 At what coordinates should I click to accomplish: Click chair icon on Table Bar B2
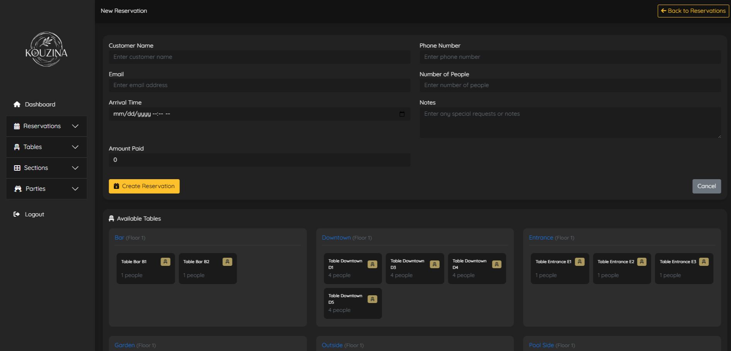pyautogui.click(x=227, y=262)
